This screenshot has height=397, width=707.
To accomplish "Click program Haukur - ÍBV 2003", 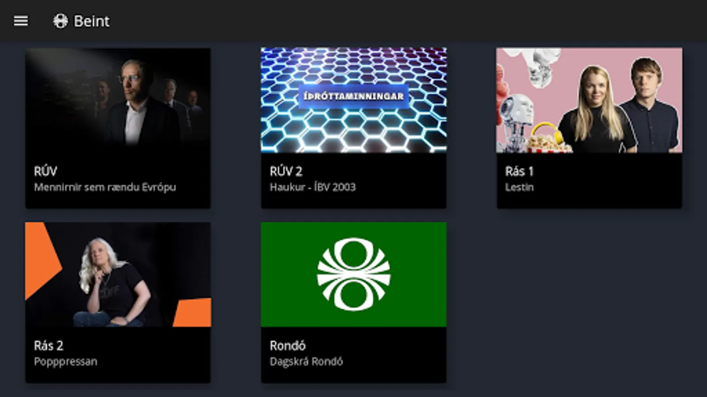I will coord(312,187).
